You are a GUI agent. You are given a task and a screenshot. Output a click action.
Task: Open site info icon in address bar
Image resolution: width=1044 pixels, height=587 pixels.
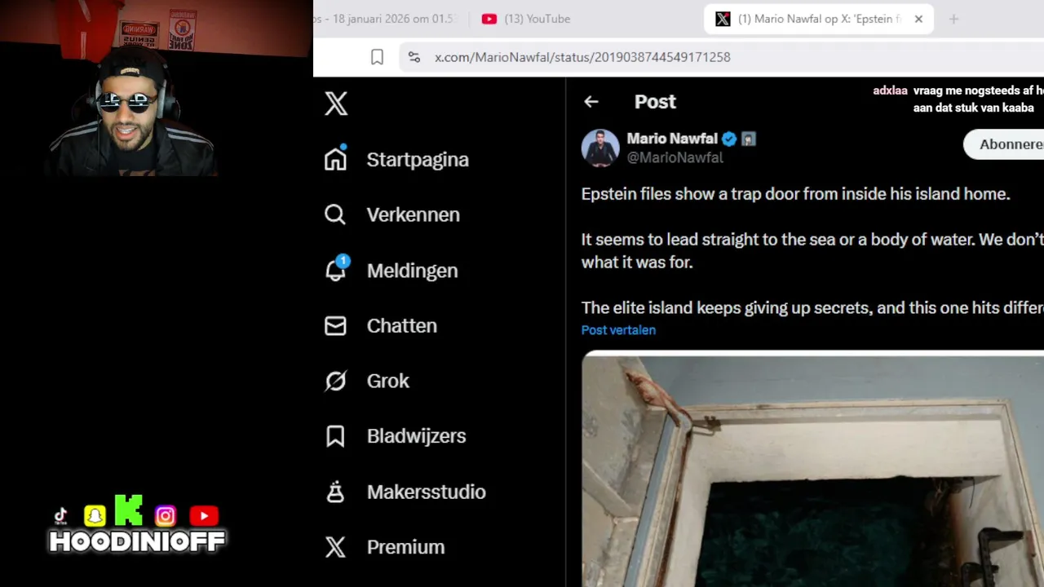[x=414, y=57]
